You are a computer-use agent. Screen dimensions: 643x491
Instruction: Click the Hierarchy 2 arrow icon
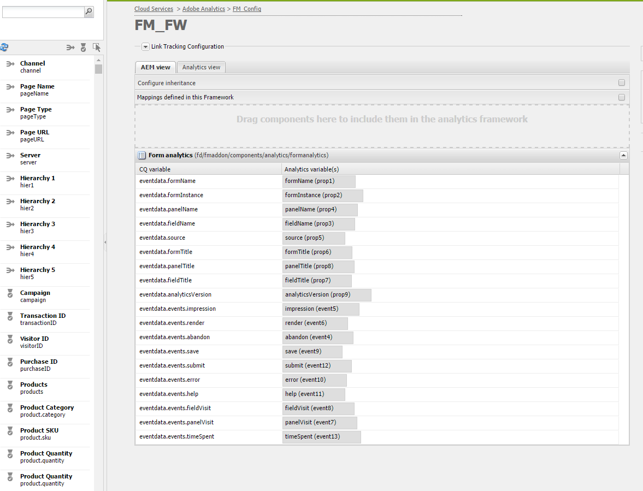point(11,201)
